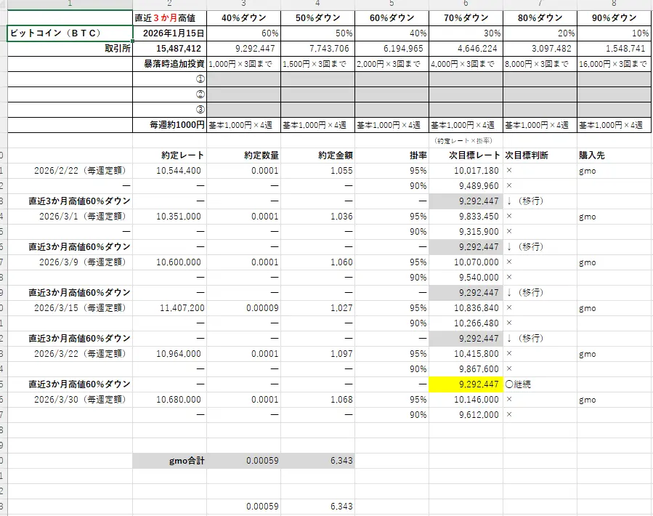Select the ビットコイン（ＢＴＣ） cell
653x516 pixels.
[x=69, y=32]
